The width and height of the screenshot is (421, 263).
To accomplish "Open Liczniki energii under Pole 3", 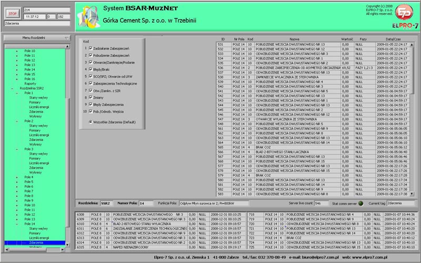I will click(x=39, y=163).
